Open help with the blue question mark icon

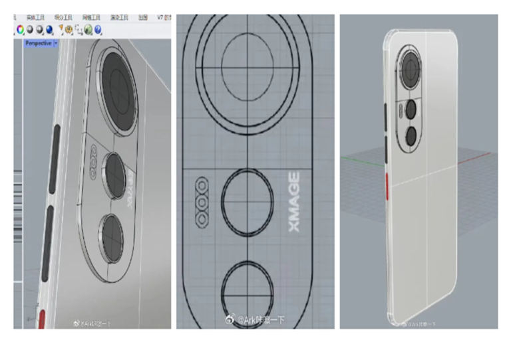(98, 29)
